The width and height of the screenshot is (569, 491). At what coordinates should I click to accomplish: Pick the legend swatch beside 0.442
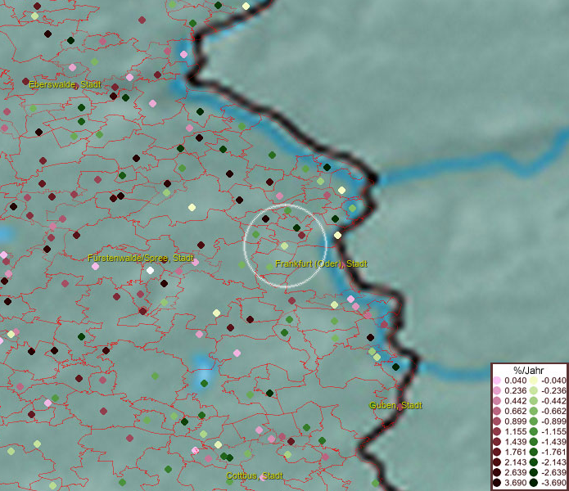(497, 401)
